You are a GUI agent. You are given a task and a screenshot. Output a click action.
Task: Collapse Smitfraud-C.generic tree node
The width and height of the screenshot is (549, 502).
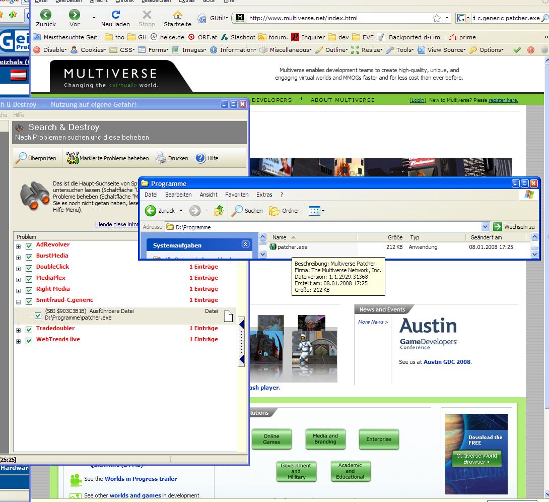click(x=18, y=302)
